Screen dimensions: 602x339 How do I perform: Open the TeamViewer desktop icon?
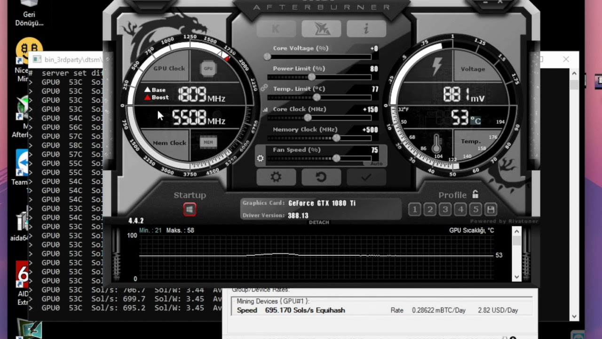click(x=22, y=167)
